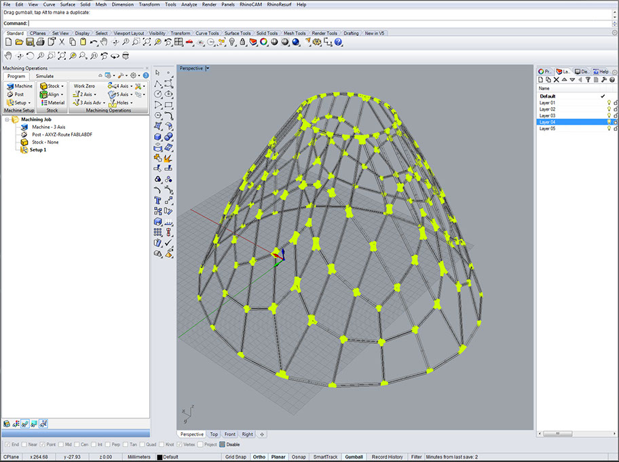Open Options with the gear icon

[317, 42]
